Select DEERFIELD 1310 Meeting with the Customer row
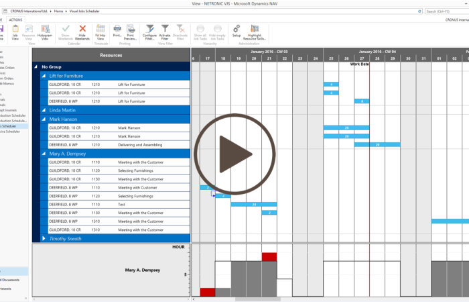Image resolution: width=469 pixels, height=302 pixels. click(119, 221)
